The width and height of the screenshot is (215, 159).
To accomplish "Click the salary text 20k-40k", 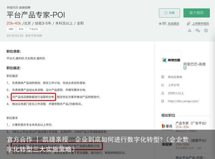I will coord(14,23).
